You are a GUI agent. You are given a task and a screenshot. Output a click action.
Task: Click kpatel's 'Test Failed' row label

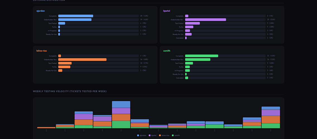click(x=179, y=23)
